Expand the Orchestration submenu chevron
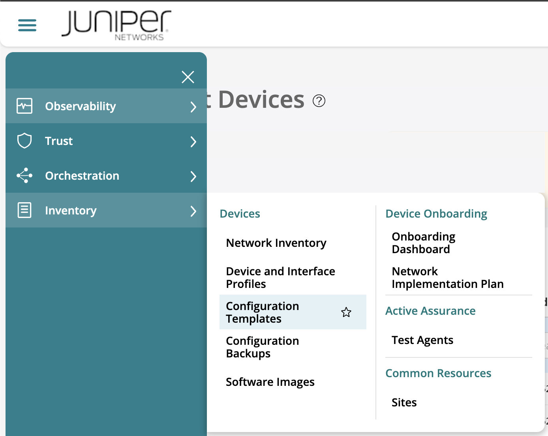The image size is (548, 436). 193,177
